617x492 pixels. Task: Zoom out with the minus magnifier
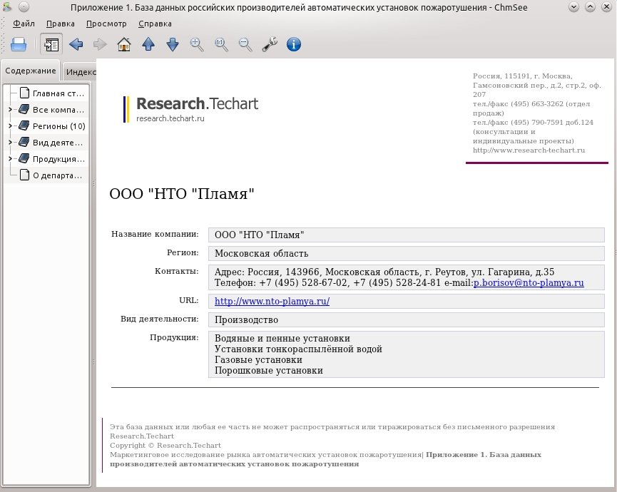click(x=245, y=44)
